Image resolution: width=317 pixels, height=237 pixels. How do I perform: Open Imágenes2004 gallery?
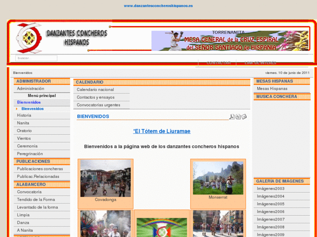pyautogui.click(x=282, y=196)
